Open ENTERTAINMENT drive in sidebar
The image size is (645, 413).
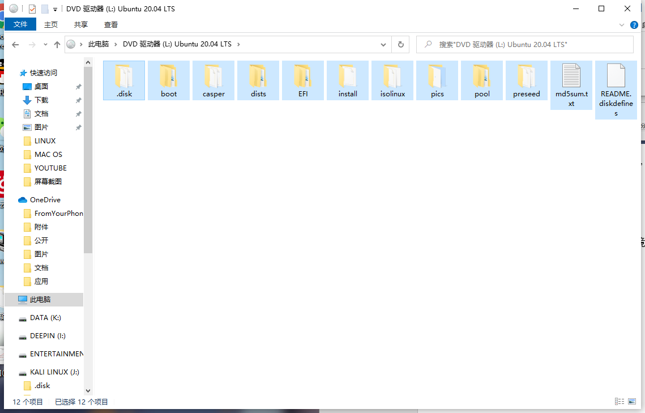[57, 354]
